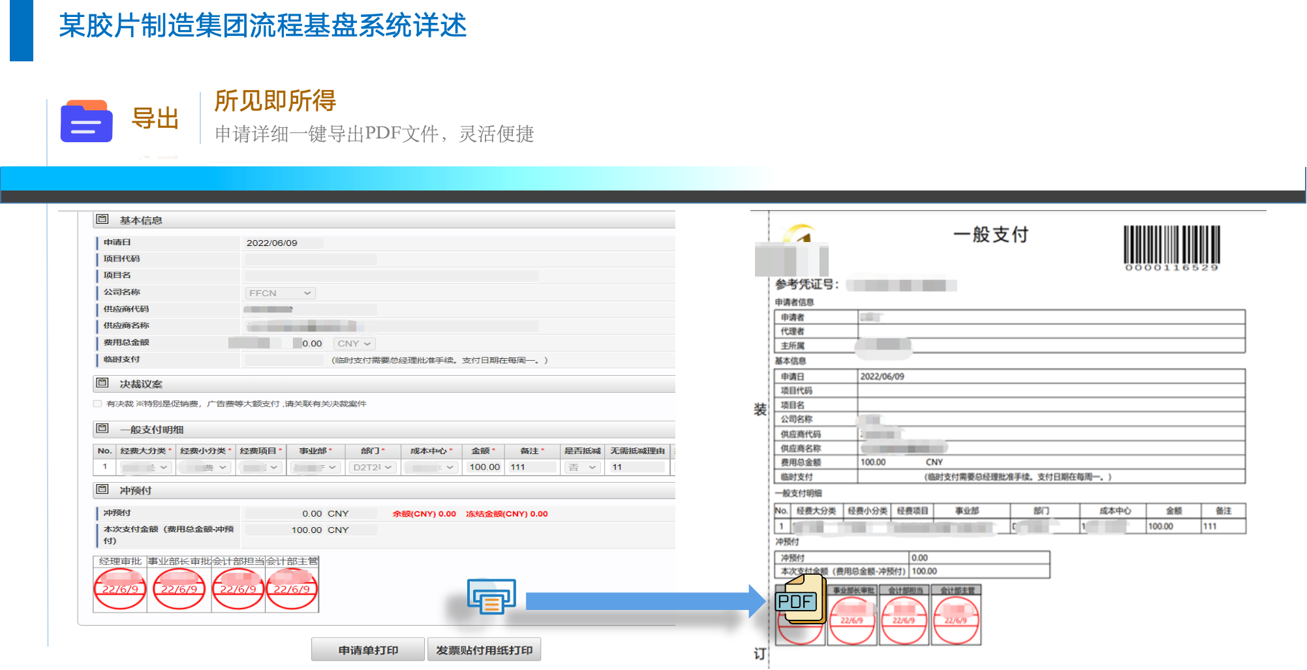This screenshot has width=1307, height=670.
Task: Open the 部门 dropdown in row 1
Action: point(373,468)
